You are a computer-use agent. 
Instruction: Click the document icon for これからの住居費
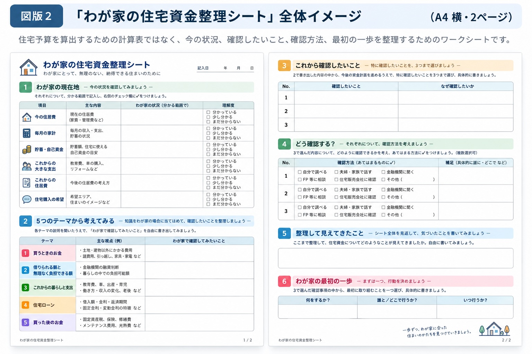[27, 183]
